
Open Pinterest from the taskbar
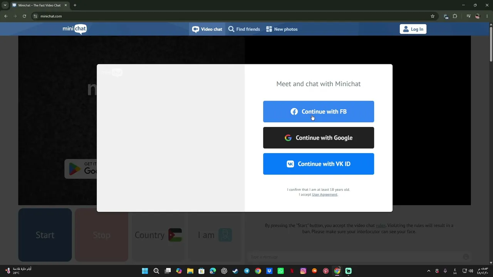pyautogui.click(x=326, y=271)
